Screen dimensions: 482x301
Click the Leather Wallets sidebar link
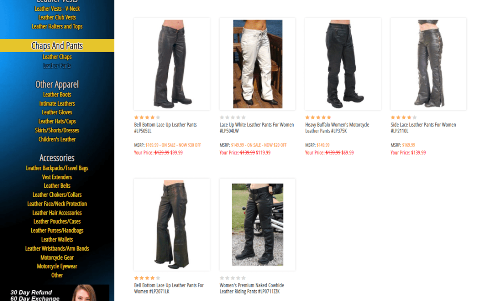(x=57, y=239)
